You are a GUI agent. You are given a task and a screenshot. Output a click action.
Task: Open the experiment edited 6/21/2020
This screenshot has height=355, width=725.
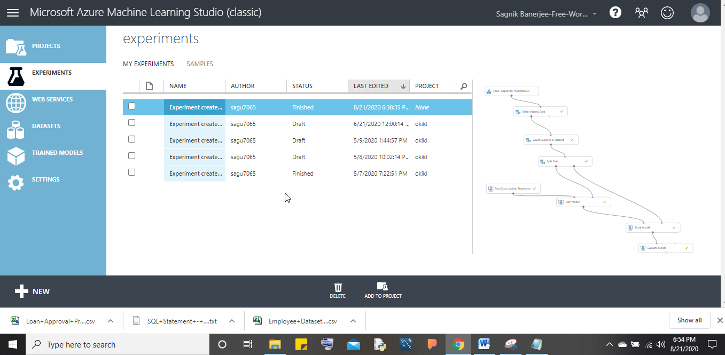pyautogui.click(x=194, y=124)
